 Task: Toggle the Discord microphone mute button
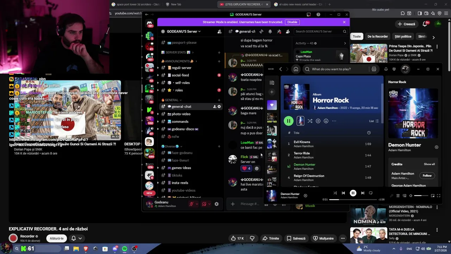[191, 204]
